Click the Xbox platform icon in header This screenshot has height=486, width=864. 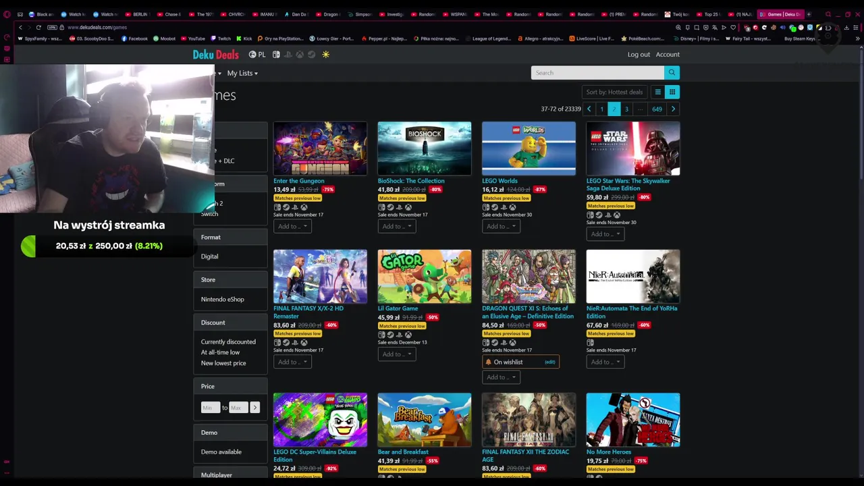click(x=300, y=55)
